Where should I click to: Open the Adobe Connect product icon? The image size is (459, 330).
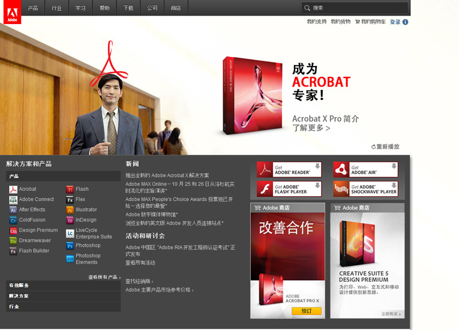coord(13,200)
